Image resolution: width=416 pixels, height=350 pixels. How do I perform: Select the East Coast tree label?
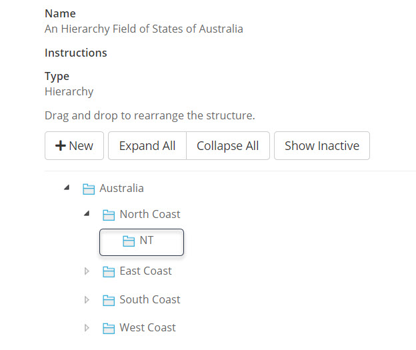(145, 271)
